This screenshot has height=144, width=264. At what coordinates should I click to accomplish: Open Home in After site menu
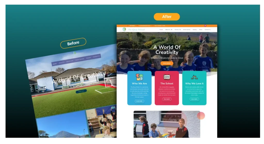coord(161,30)
